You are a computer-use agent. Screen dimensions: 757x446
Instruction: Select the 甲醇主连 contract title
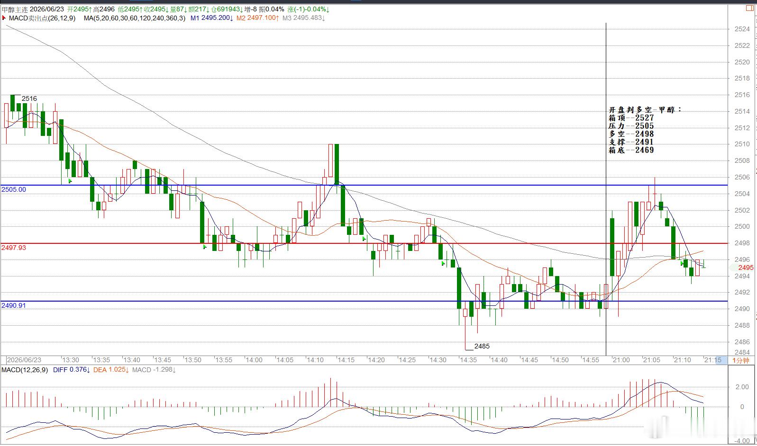coord(14,9)
